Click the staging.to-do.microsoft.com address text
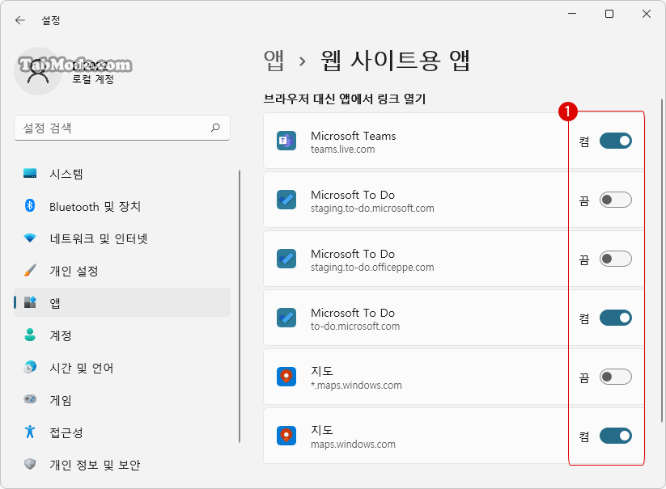666x489 pixels. 372,209
